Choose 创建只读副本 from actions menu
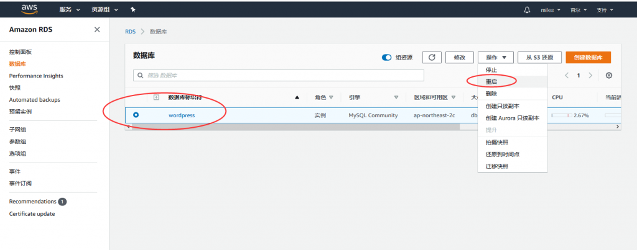 coord(513,106)
